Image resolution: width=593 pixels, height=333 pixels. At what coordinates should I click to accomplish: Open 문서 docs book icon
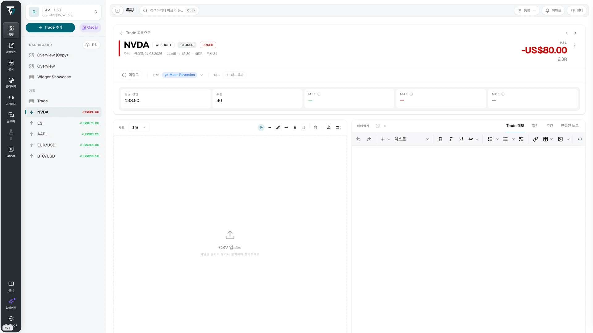(11, 286)
